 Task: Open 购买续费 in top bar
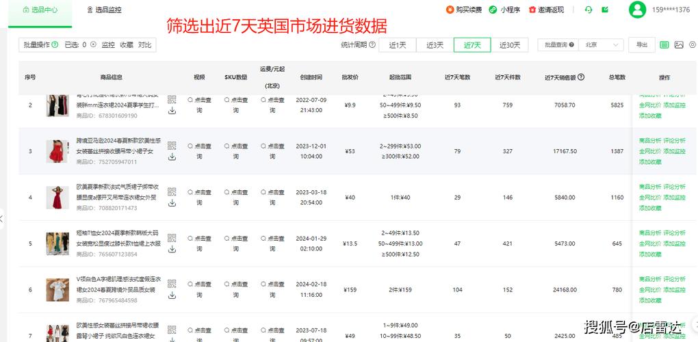click(464, 10)
